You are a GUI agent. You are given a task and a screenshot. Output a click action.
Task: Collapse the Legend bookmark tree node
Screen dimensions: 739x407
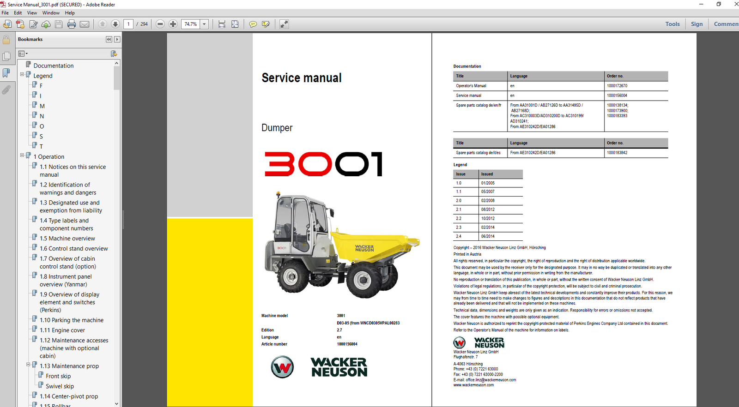[22, 74]
